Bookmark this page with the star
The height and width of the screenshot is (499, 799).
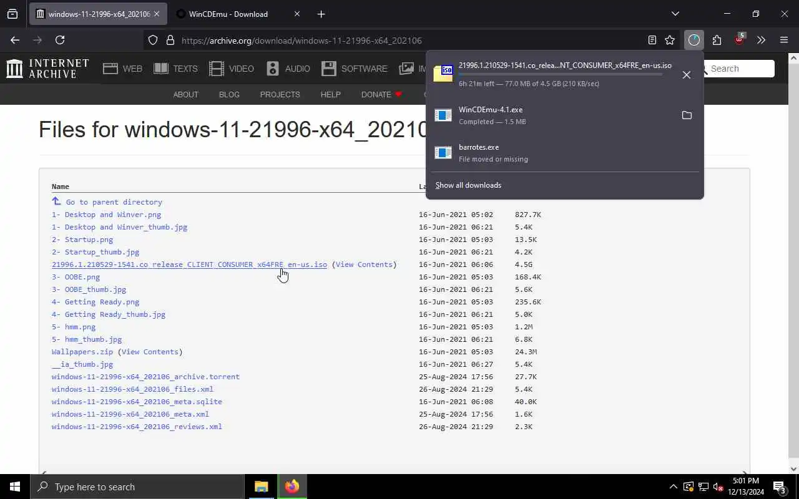click(670, 40)
